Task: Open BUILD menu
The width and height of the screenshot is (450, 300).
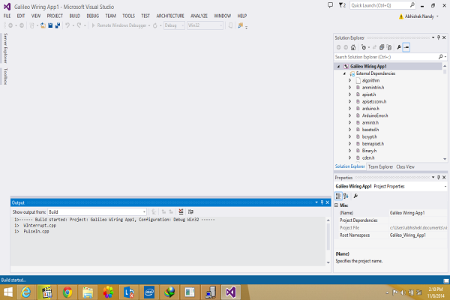Action: pyautogui.click(x=74, y=16)
